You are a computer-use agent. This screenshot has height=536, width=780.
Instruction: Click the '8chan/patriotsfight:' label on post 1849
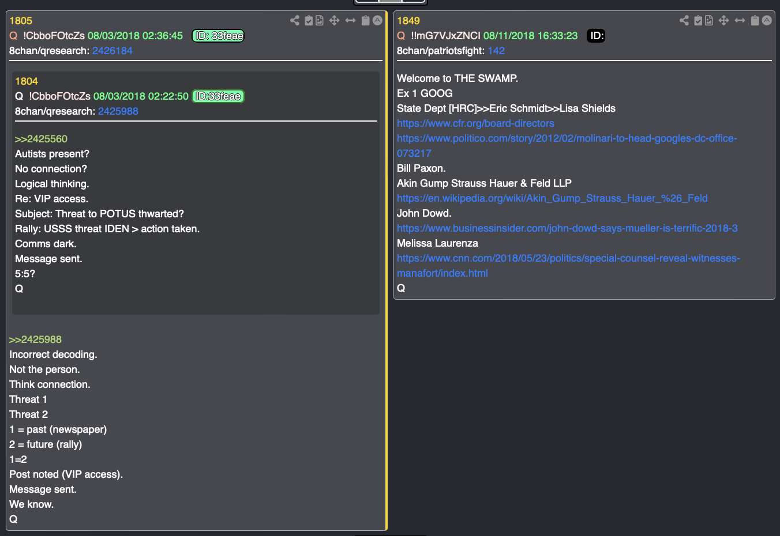point(441,51)
